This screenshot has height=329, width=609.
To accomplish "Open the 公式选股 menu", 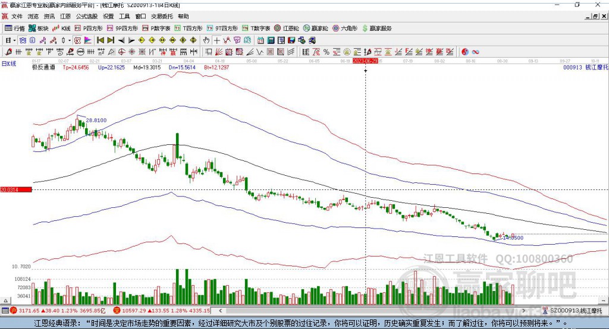I will tap(87, 16).
